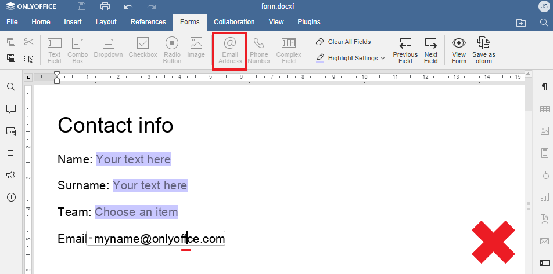Click the Print icon in title bar

coord(105,7)
